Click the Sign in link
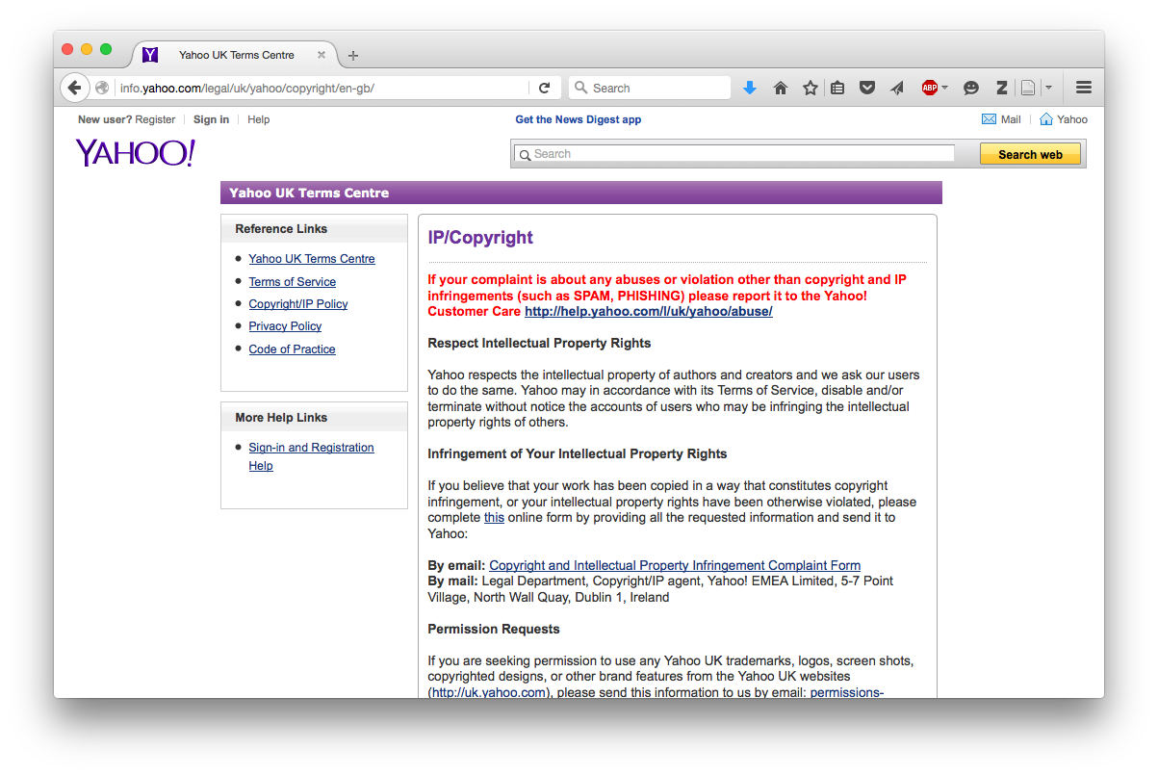 click(211, 119)
